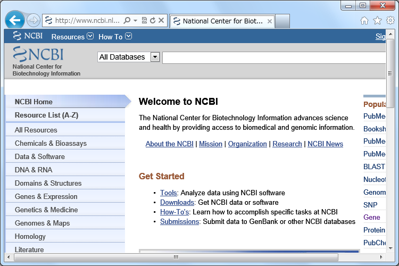Click the vertical scrollbar thumb

point(390,73)
